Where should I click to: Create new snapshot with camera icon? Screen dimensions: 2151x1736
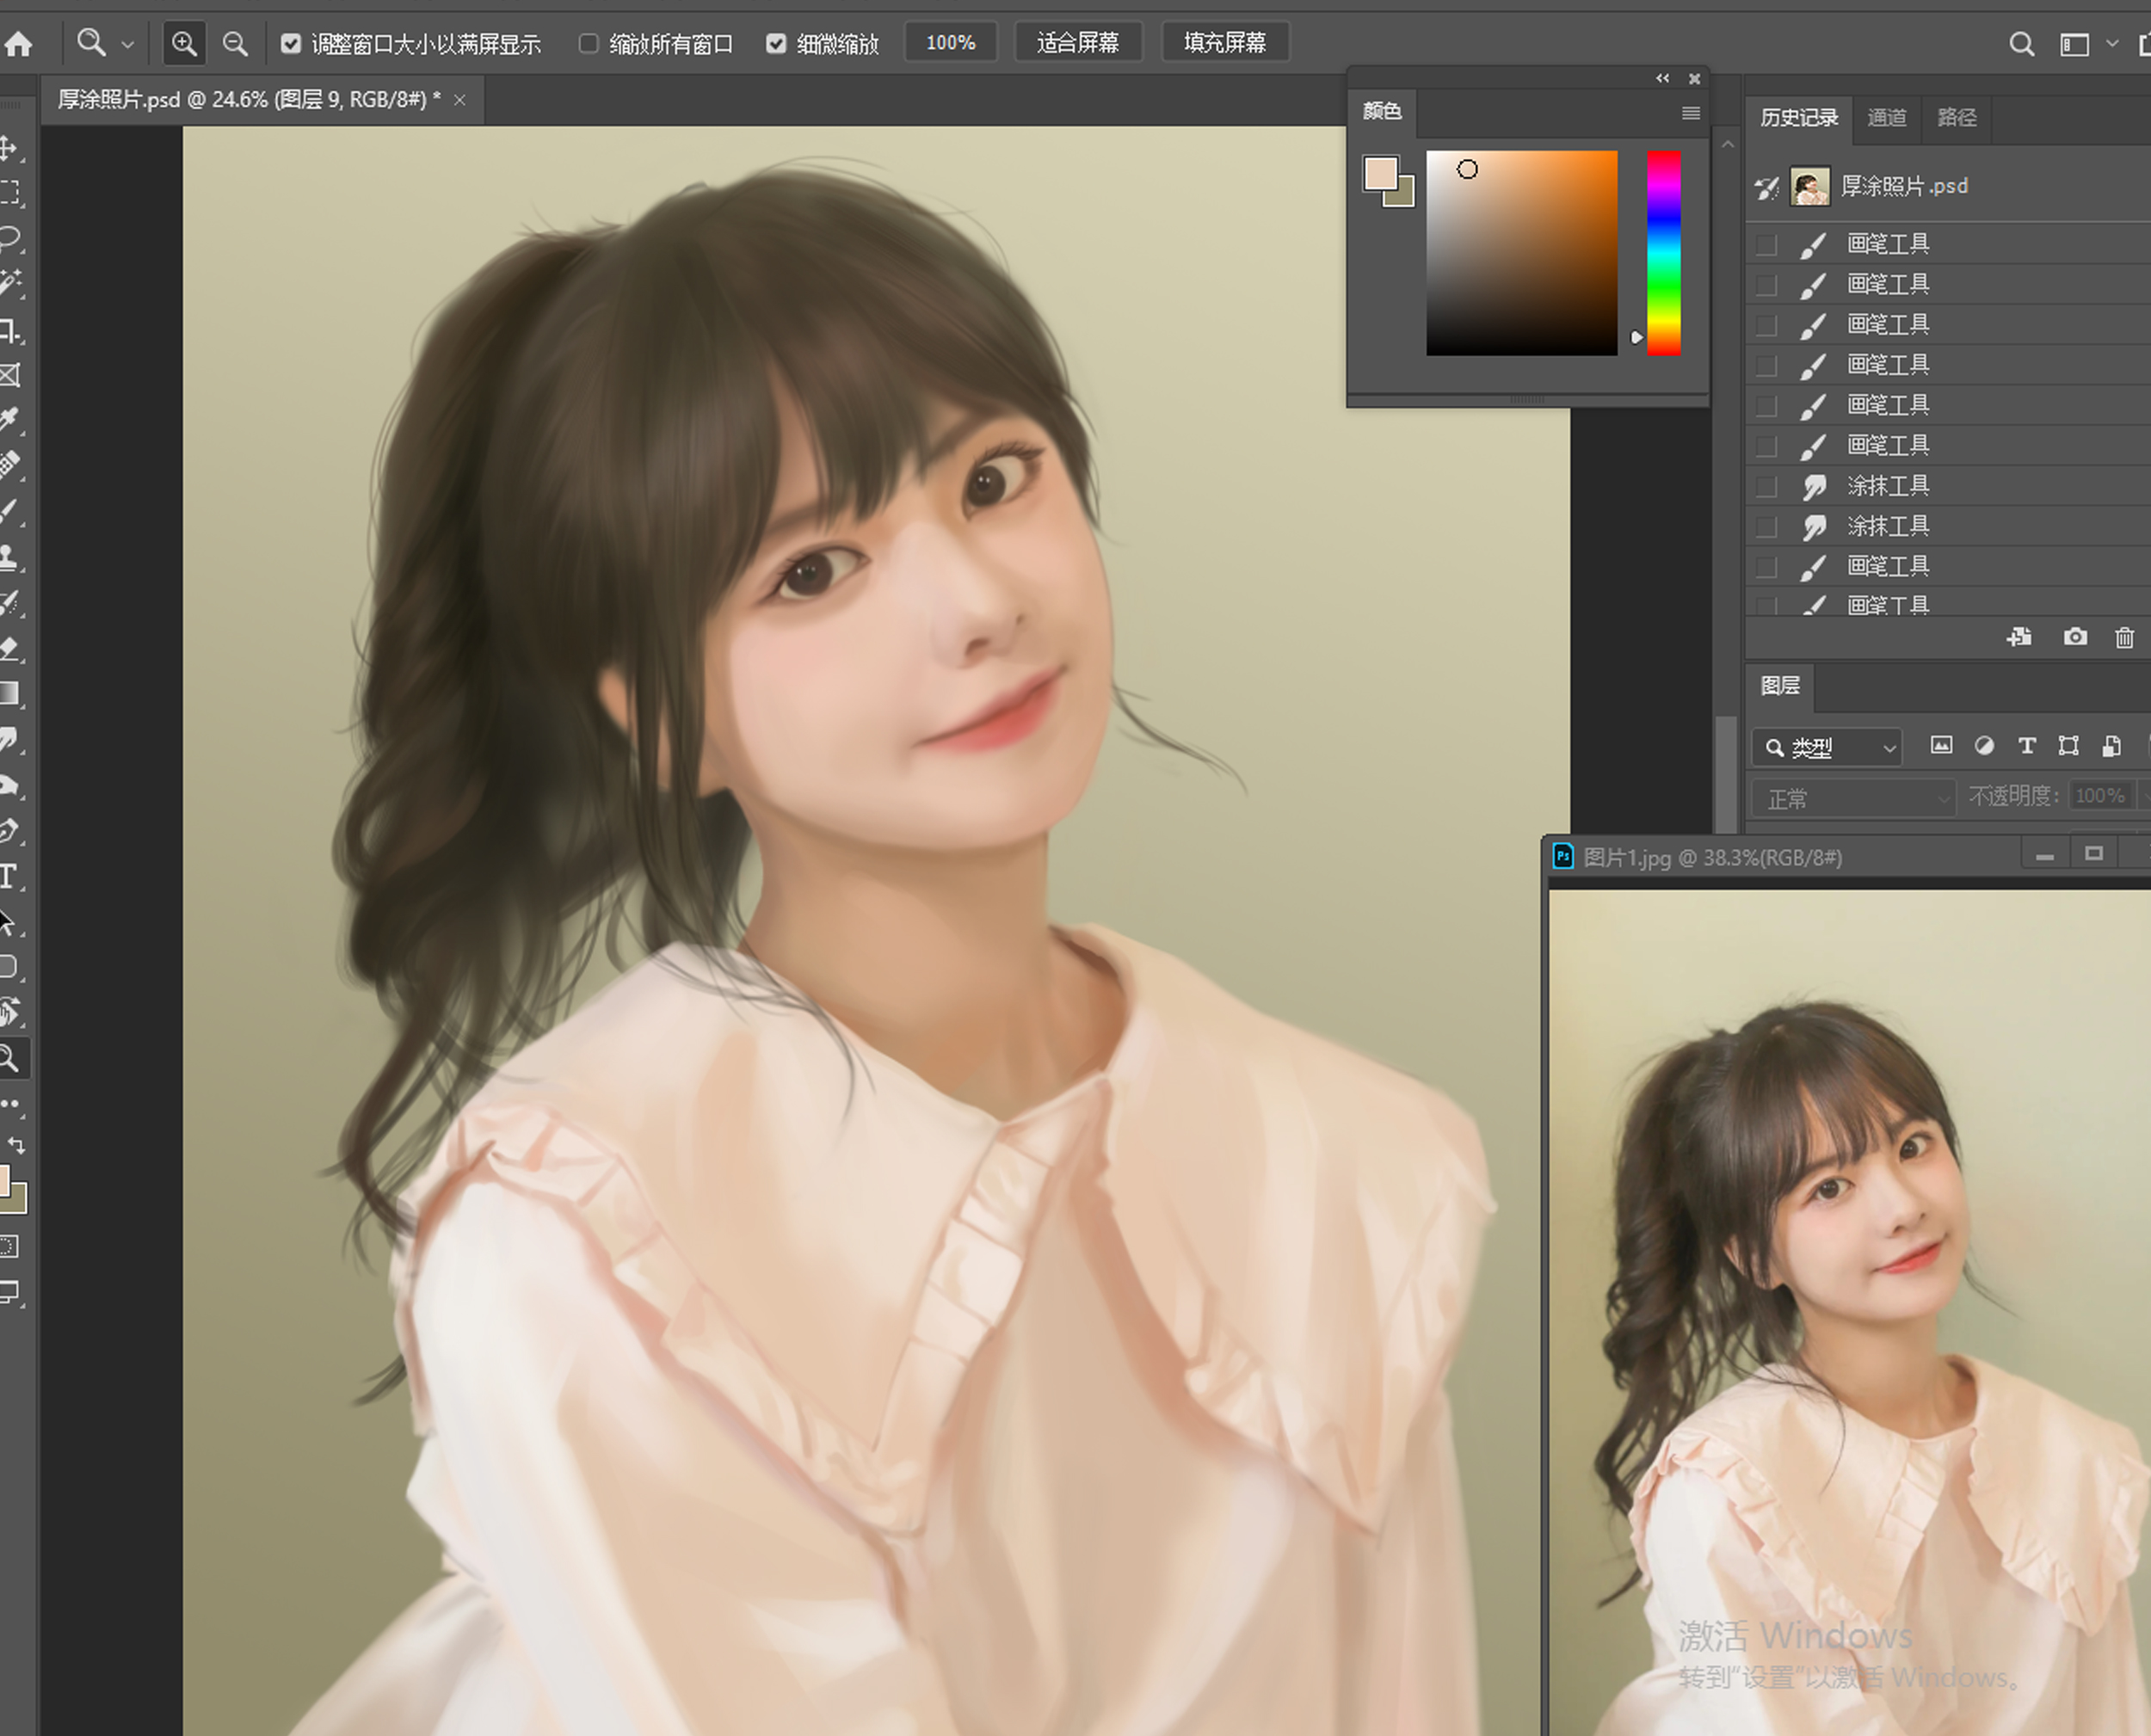click(2075, 637)
